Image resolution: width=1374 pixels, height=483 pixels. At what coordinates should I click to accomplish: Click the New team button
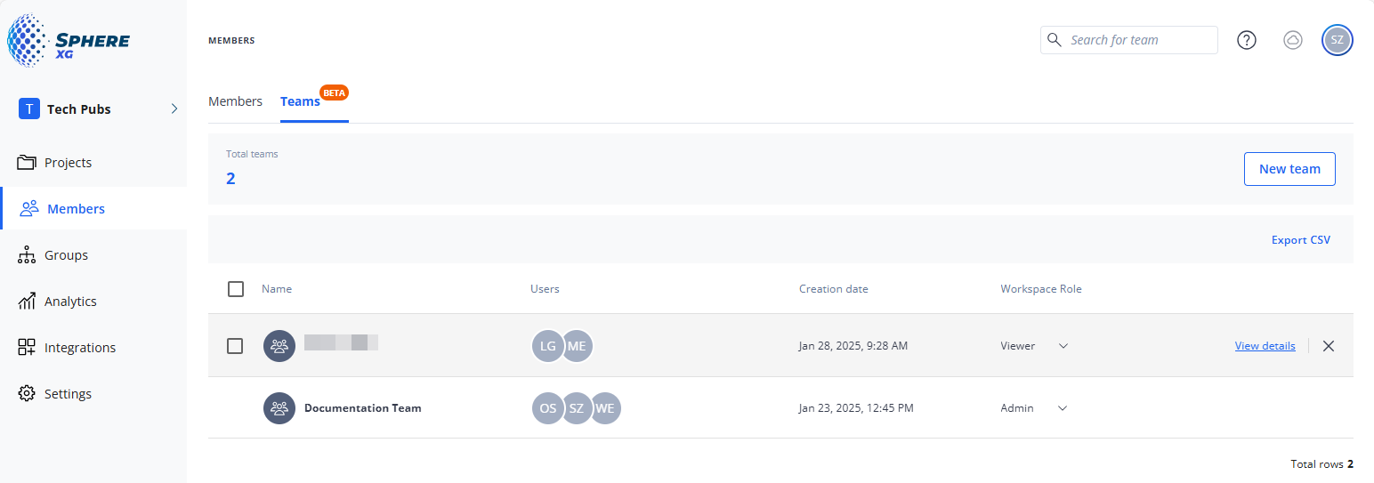point(1289,169)
